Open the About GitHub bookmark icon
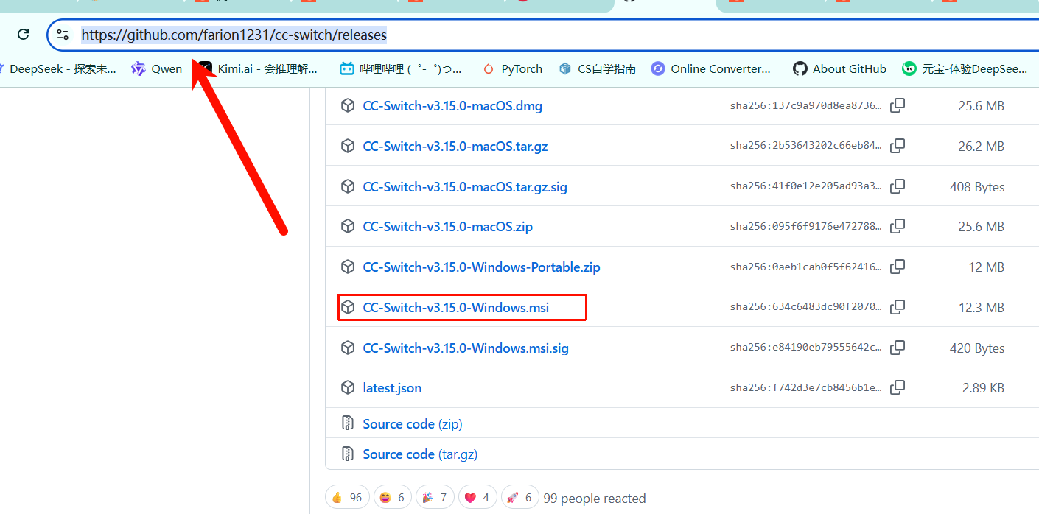Screen dimensions: 1039x514 [800, 68]
